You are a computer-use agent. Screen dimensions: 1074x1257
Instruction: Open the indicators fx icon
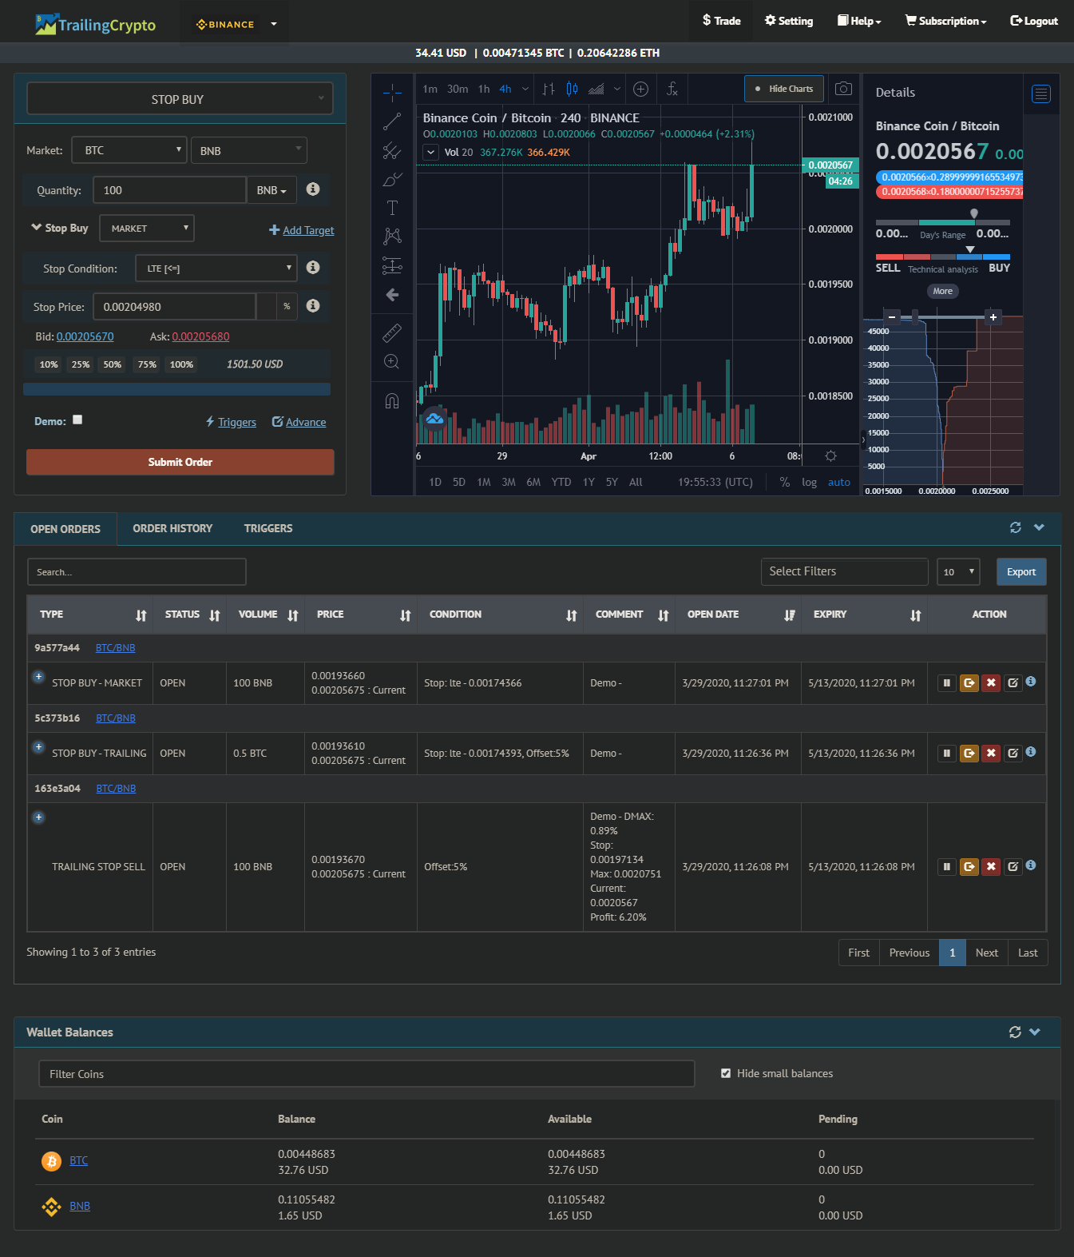[x=672, y=89]
